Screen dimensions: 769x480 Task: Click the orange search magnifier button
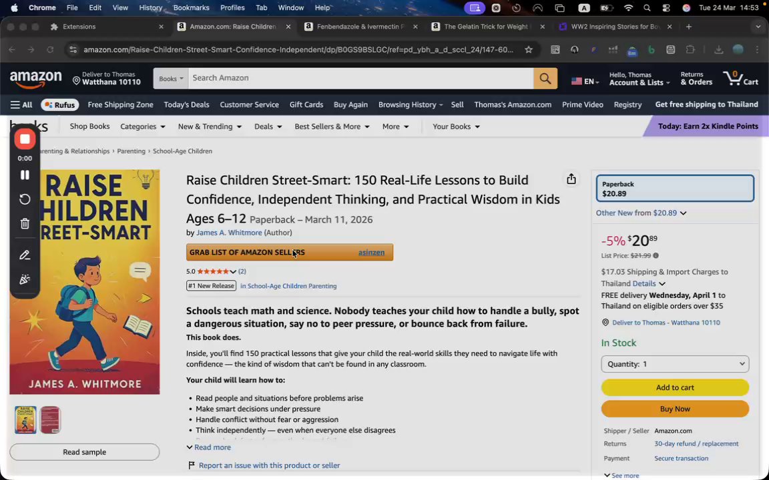click(x=545, y=79)
